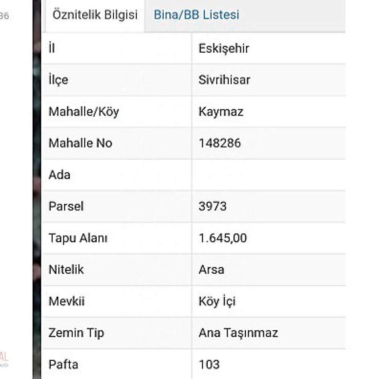Image resolution: width=379 pixels, height=379 pixels.
Task: Click the Kaymaz village value
Action: [x=221, y=112]
